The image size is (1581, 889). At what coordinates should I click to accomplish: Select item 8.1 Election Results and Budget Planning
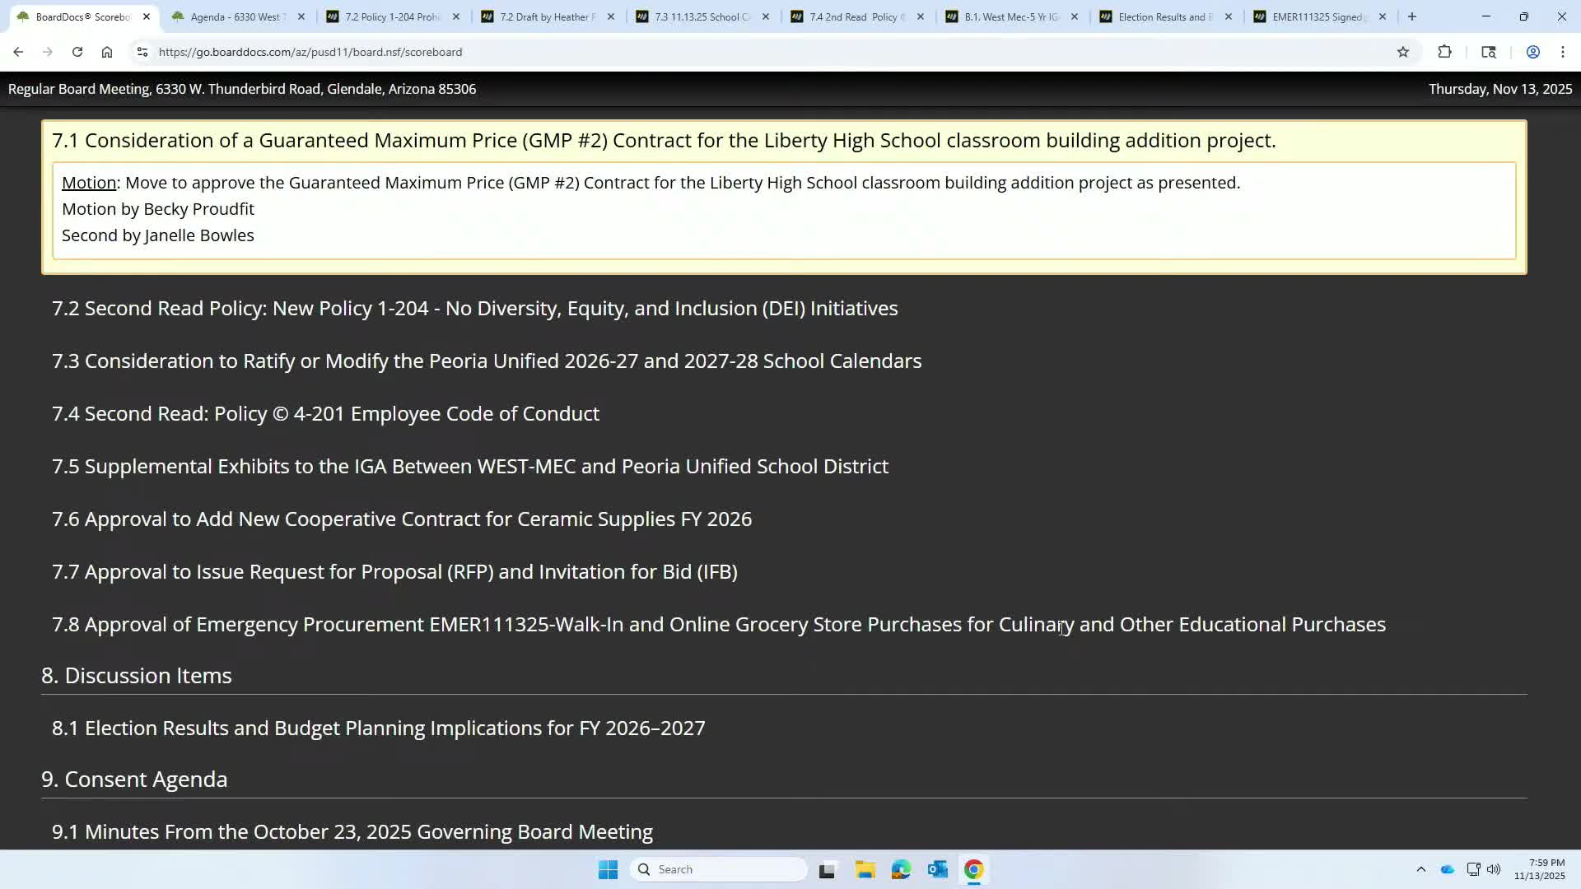tap(378, 728)
